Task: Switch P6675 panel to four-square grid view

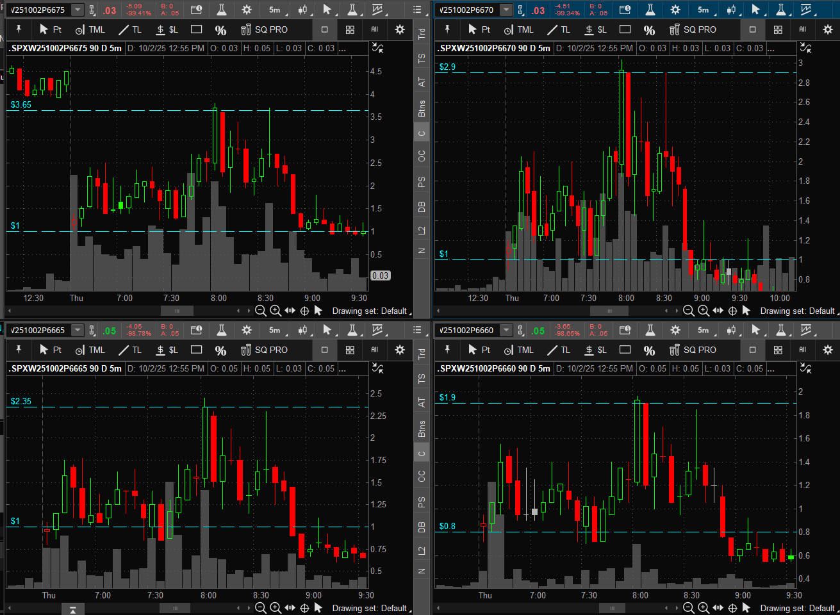Action: tap(350, 29)
